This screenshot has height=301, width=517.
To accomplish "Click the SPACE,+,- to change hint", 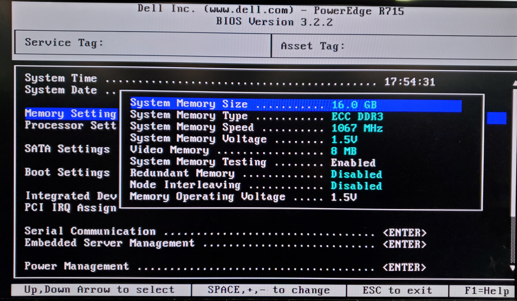I will click(x=269, y=290).
